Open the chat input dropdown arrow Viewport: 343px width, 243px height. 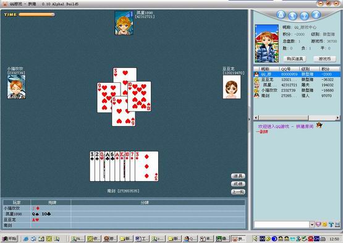pos(311,224)
